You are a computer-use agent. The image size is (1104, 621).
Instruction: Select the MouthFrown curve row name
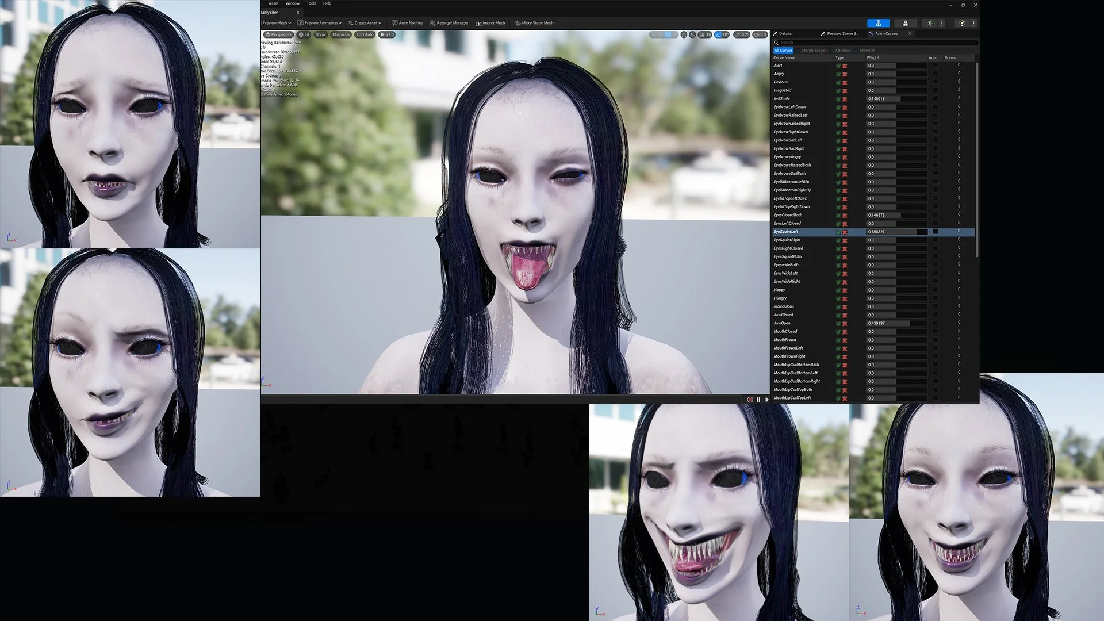point(785,340)
